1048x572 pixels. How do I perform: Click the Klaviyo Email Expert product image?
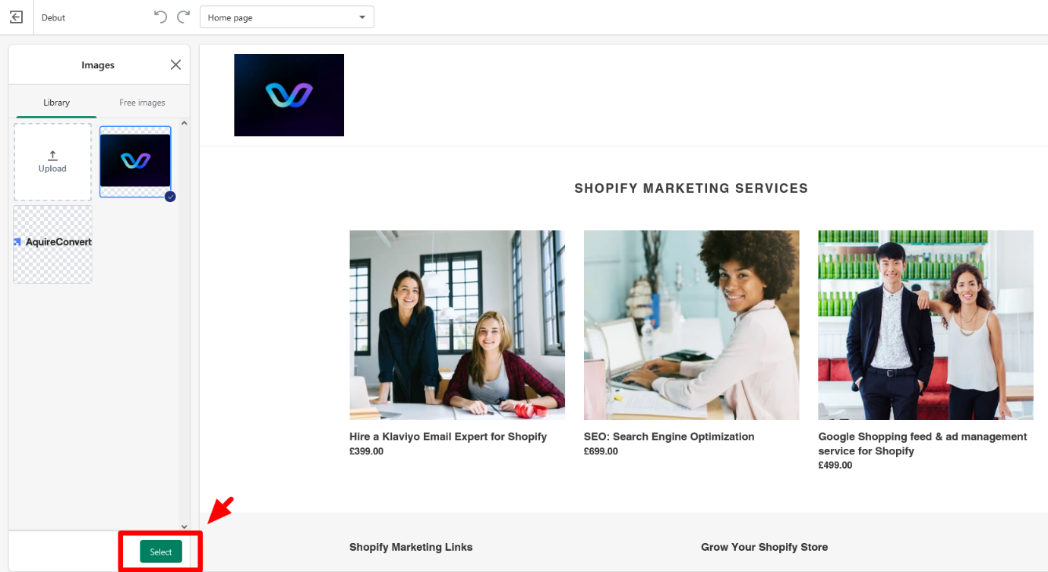click(x=457, y=325)
